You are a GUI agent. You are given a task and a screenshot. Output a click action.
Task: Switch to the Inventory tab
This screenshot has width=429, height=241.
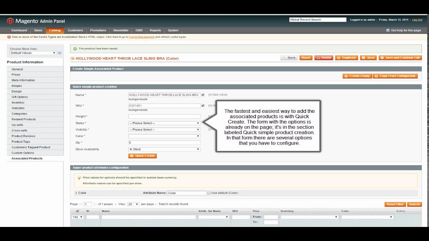[35, 103]
